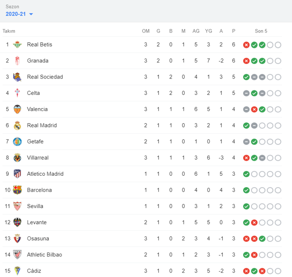The width and height of the screenshot is (292, 277).
Task: Click the Atletico Madrid crest icon
Action: click(17, 174)
